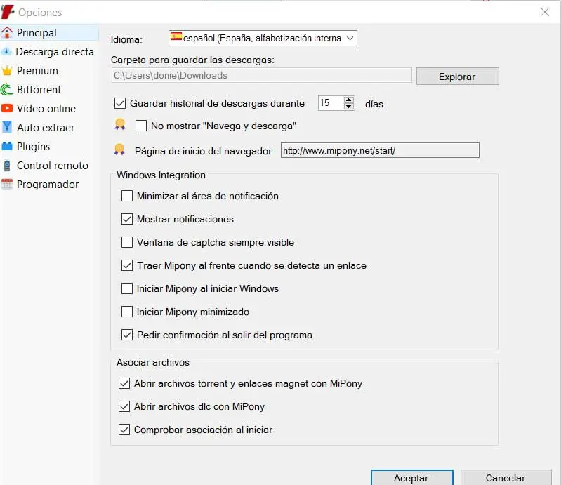Check Minimizar al área de notificación

pos(127,196)
